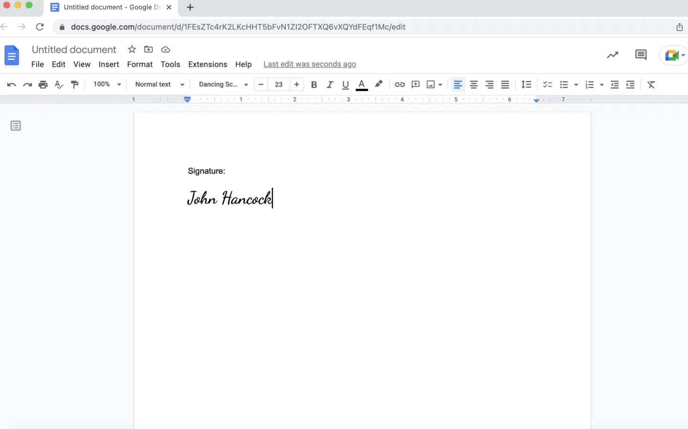Open the Help menu
688x429 pixels.
point(243,64)
